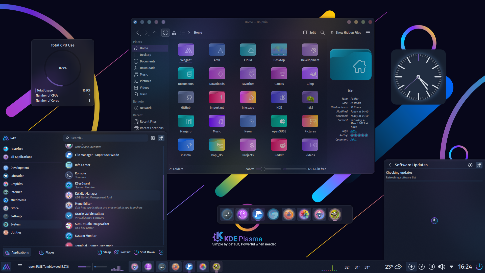Click the search icon in Dolphin toolbar
485x273 pixels.
[322, 33]
